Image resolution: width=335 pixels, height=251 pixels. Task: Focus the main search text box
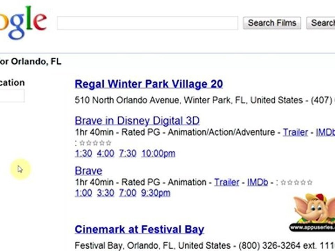147,23
